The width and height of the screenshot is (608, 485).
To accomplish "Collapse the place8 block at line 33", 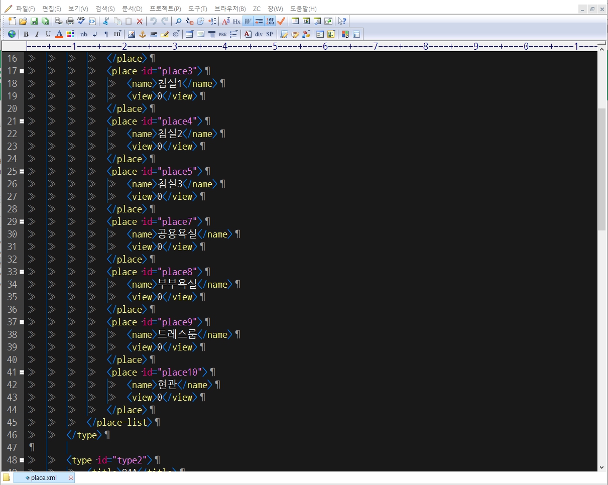I will (22, 272).
